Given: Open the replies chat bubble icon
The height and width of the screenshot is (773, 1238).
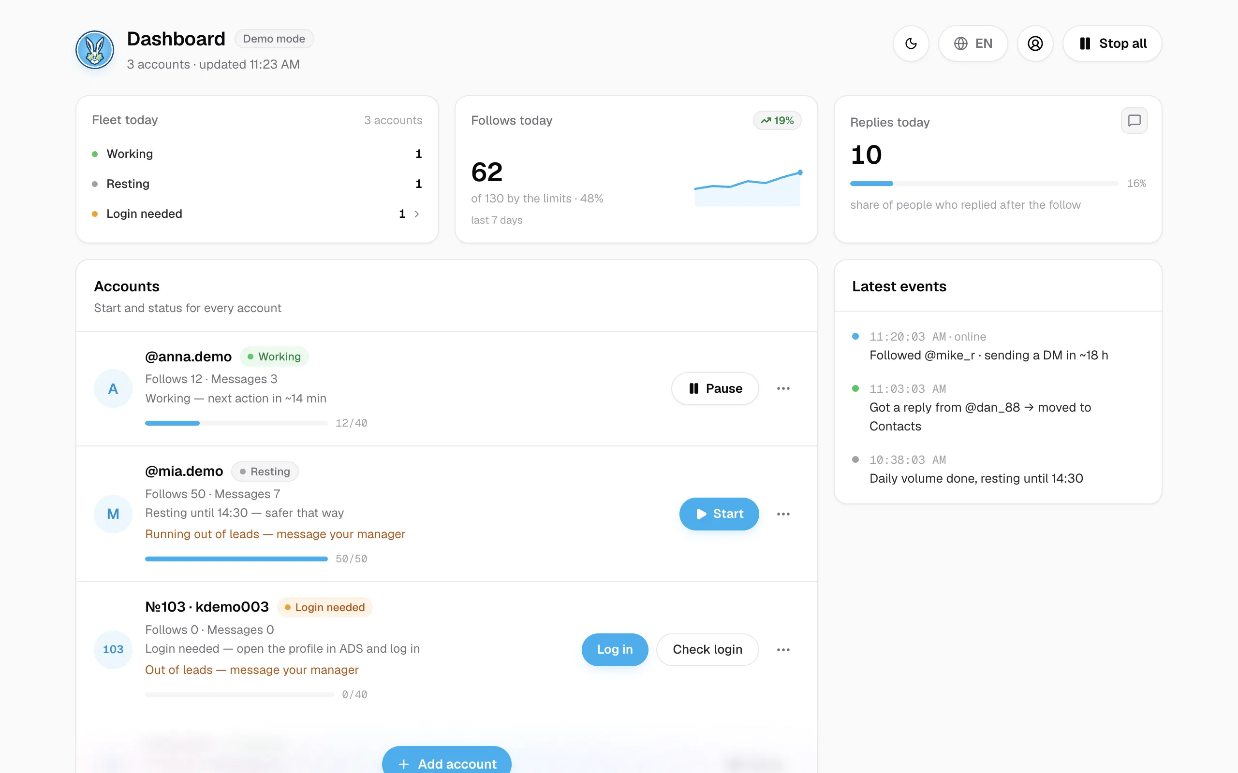Looking at the screenshot, I should [x=1134, y=121].
